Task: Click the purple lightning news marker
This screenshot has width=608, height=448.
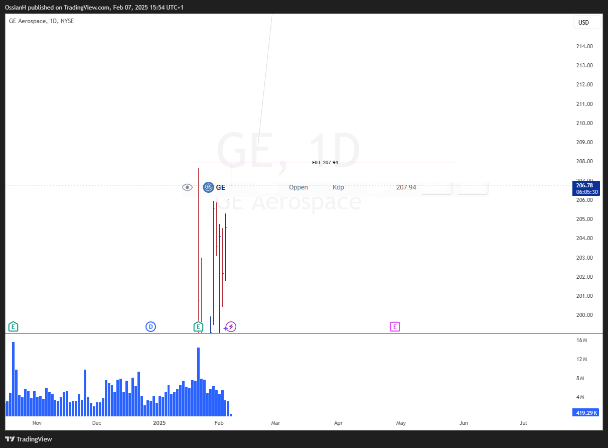Action: [x=230, y=327]
